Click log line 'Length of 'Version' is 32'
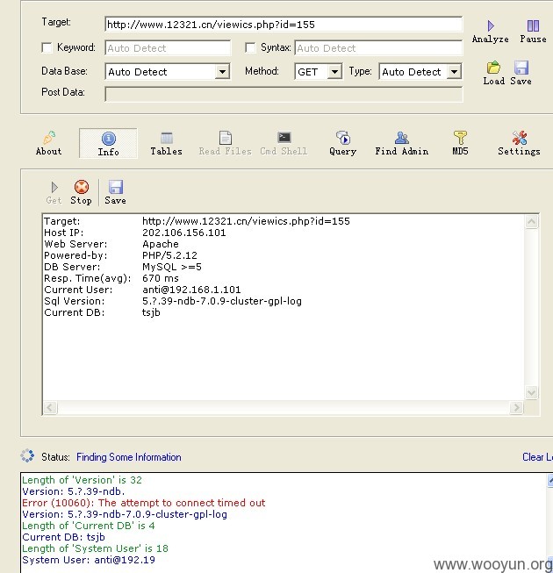 pyautogui.click(x=82, y=480)
